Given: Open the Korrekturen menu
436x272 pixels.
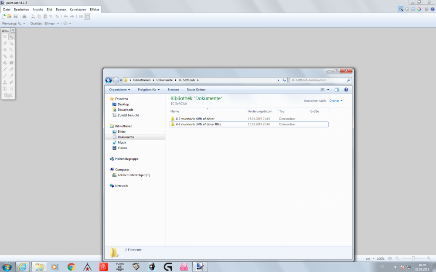Looking at the screenshot, I should point(78,9).
